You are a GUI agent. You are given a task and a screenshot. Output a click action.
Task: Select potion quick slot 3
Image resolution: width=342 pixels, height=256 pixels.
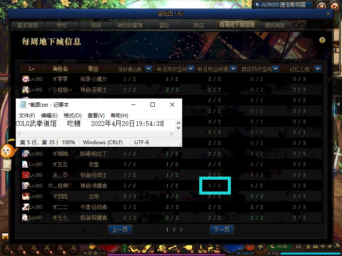tap(34, 250)
